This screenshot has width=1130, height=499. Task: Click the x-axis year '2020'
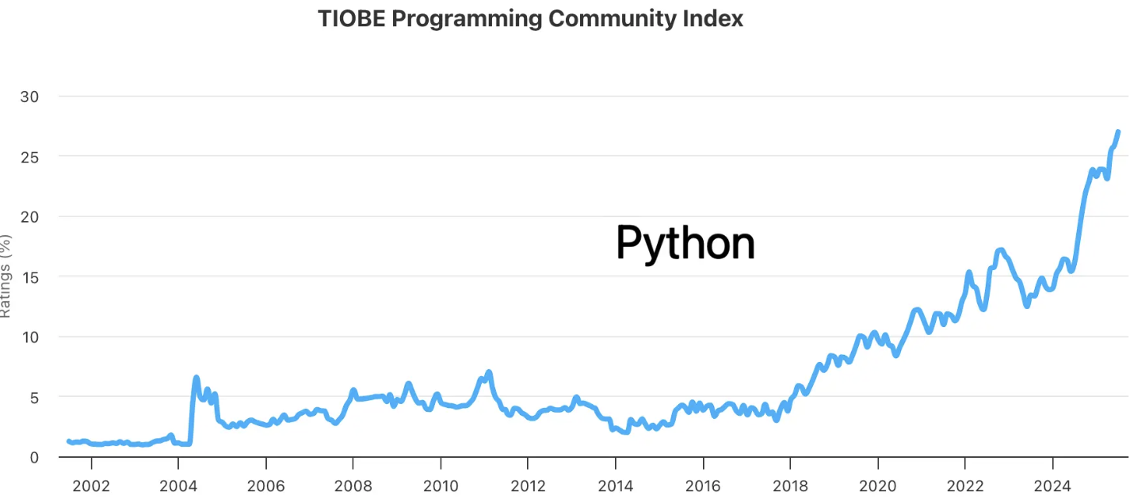coord(877,485)
